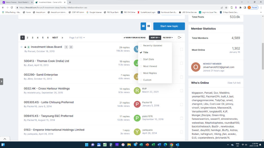Select the Most Viewed sort option

pyautogui.click(x=150, y=66)
